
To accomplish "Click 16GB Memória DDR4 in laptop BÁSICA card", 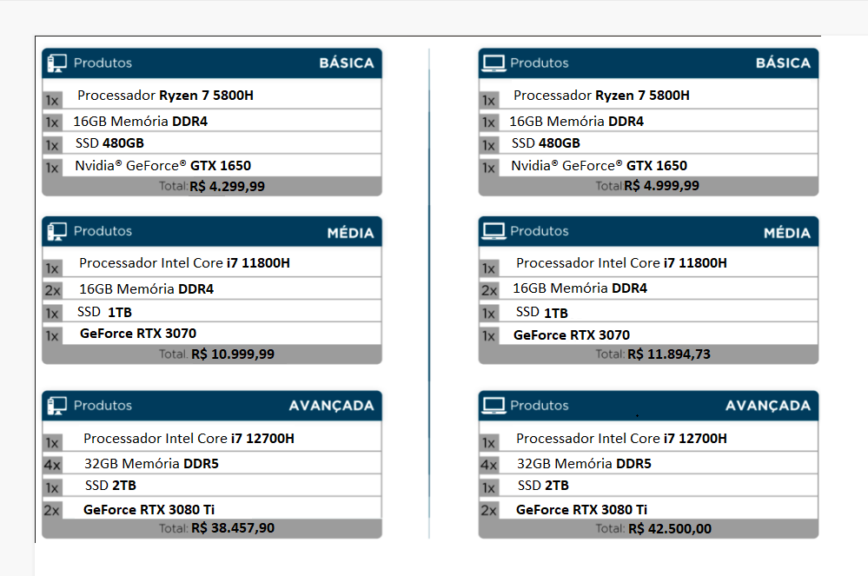I will click(x=576, y=121).
